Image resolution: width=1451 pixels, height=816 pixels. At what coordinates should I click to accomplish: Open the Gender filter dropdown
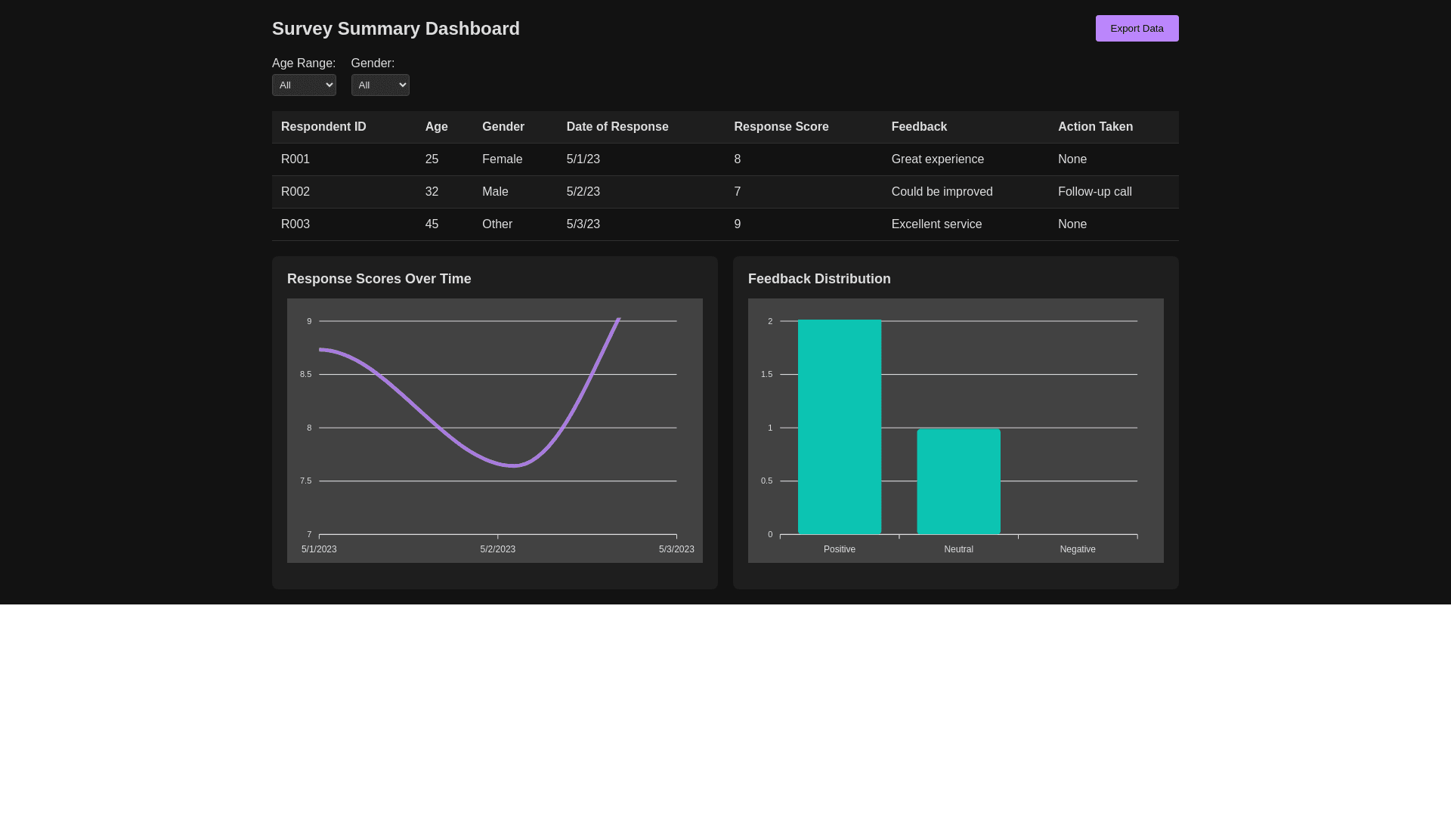tap(380, 85)
